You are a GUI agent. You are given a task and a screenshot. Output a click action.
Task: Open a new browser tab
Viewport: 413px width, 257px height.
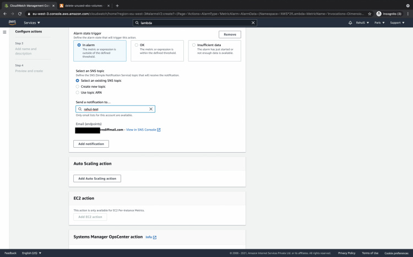click(117, 5)
